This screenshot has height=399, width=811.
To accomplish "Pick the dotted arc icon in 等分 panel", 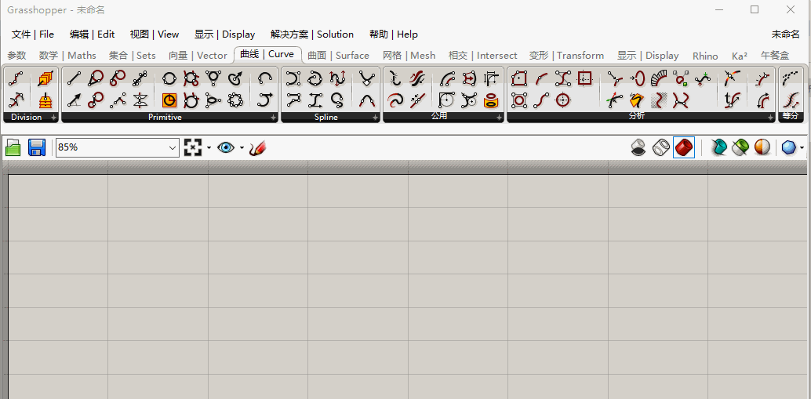I will 789,78.
